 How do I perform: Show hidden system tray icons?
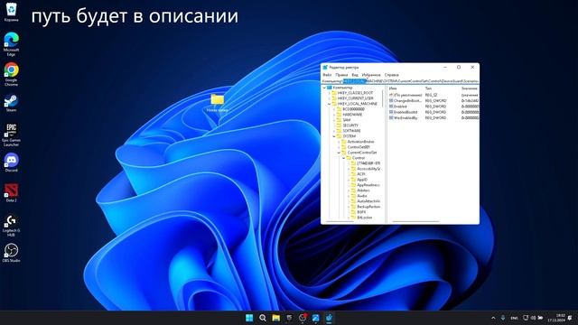coord(493,318)
